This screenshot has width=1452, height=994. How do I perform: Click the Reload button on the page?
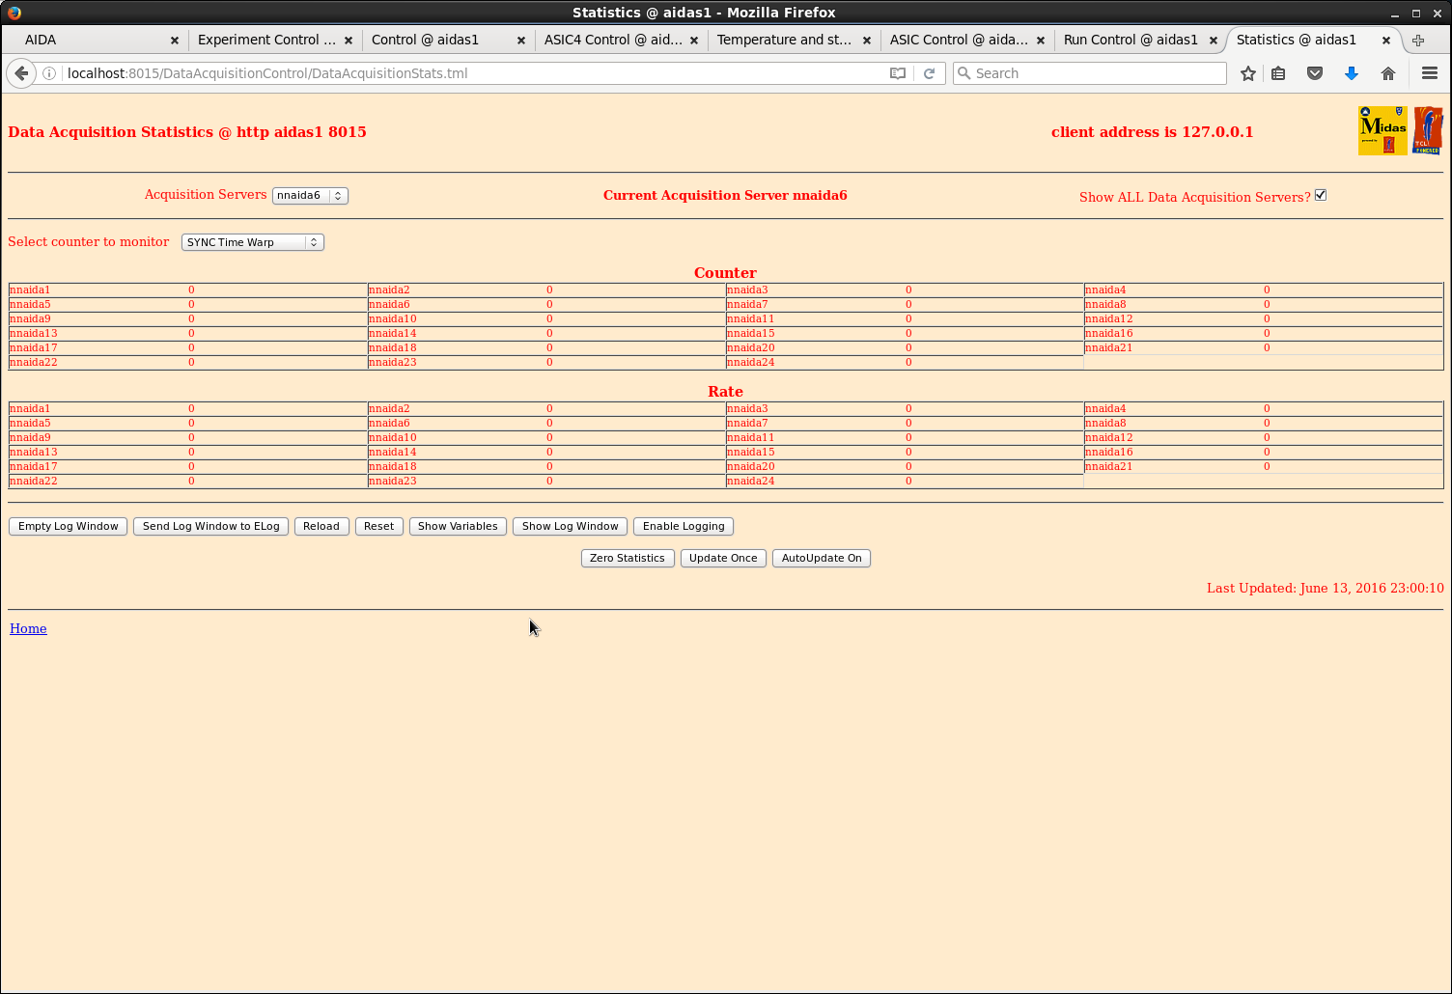[x=321, y=526]
